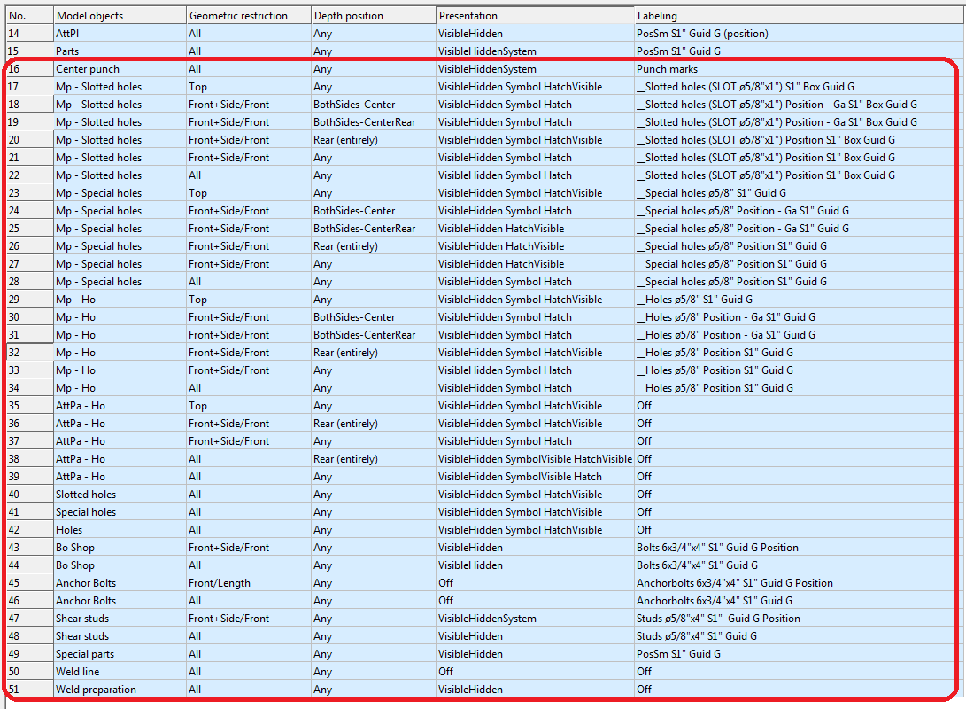The width and height of the screenshot is (966, 709).
Task: Click Rear (entirely) depth in row 26
Action: point(374,246)
